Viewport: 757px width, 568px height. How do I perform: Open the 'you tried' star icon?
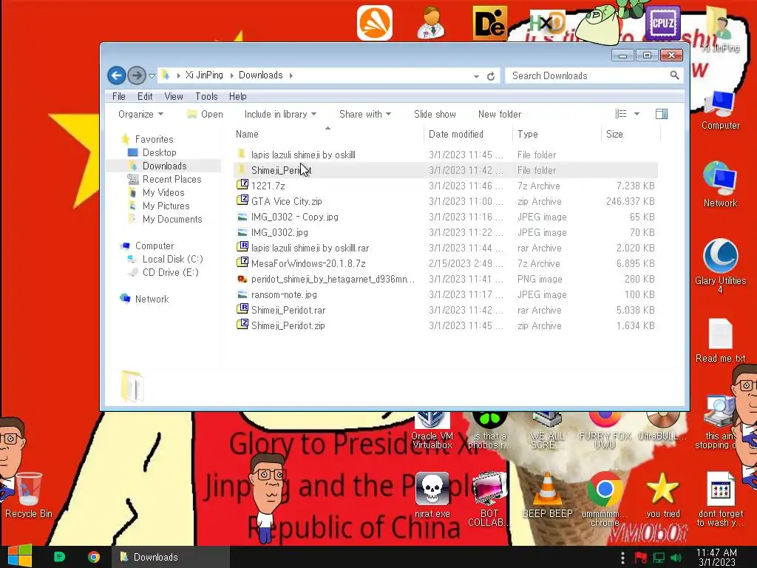pyautogui.click(x=663, y=496)
